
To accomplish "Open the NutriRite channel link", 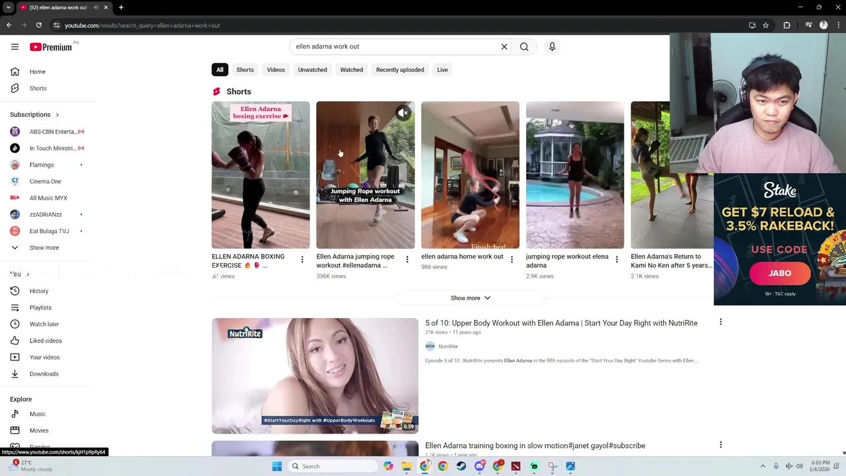I will [x=447, y=346].
